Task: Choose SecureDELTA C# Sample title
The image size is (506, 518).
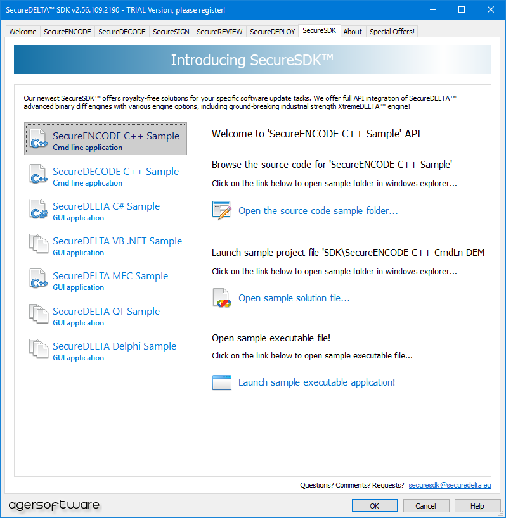Action: pos(106,206)
